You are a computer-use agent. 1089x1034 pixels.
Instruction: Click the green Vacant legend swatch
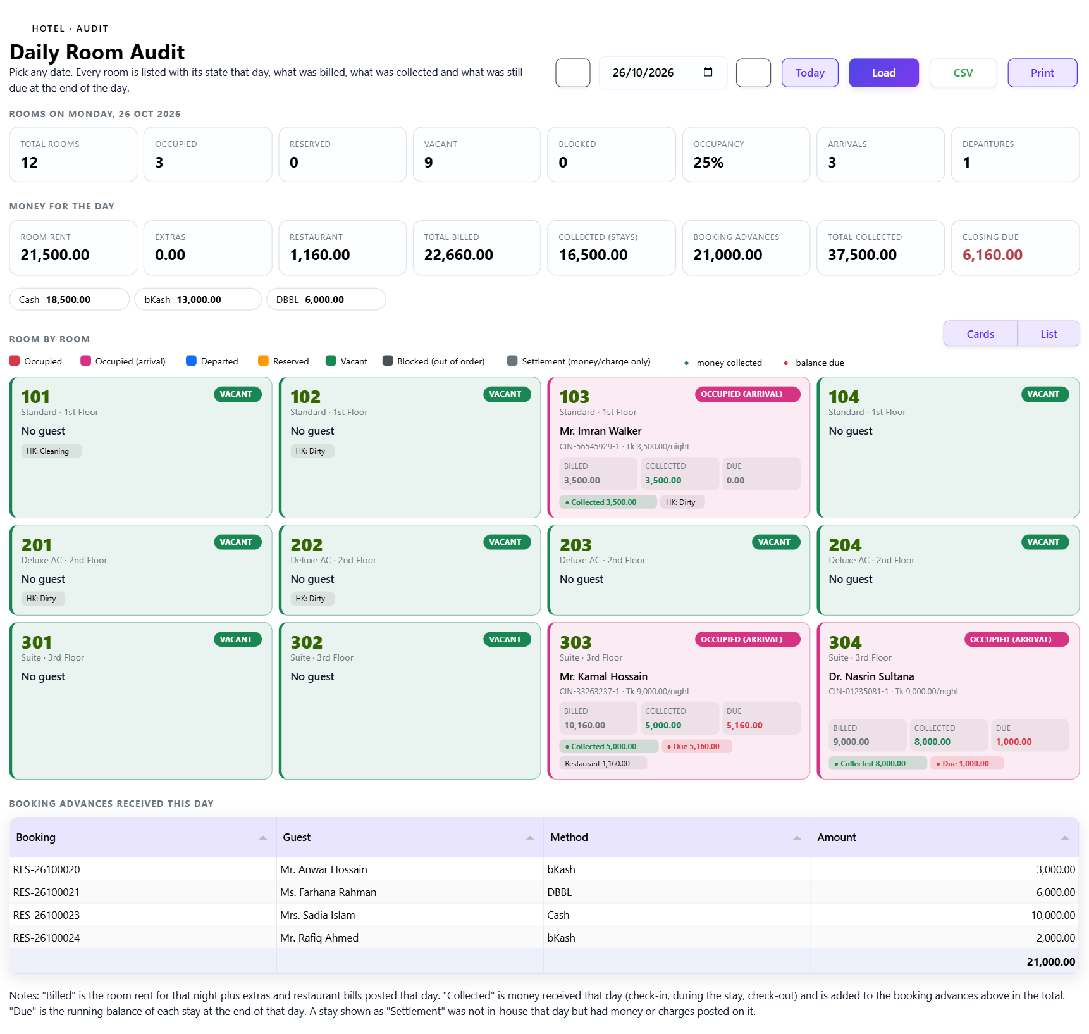tap(331, 361)
